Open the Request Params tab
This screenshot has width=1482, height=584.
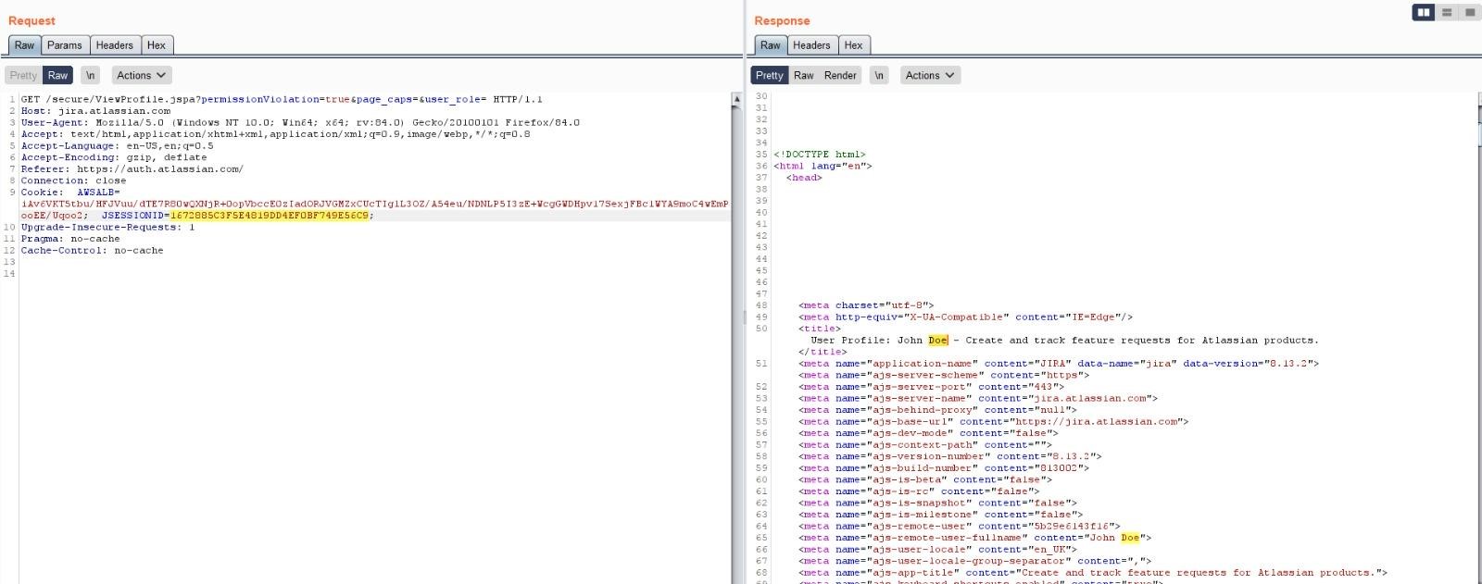point(65,45)
